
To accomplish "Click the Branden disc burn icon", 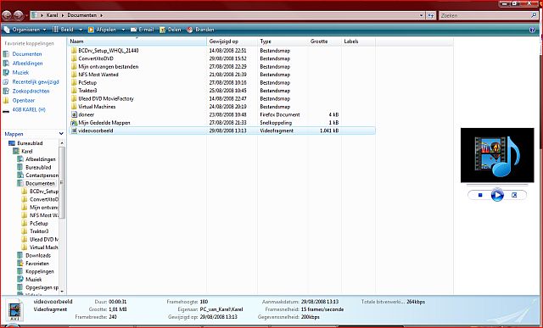I will tap(190, 30).
